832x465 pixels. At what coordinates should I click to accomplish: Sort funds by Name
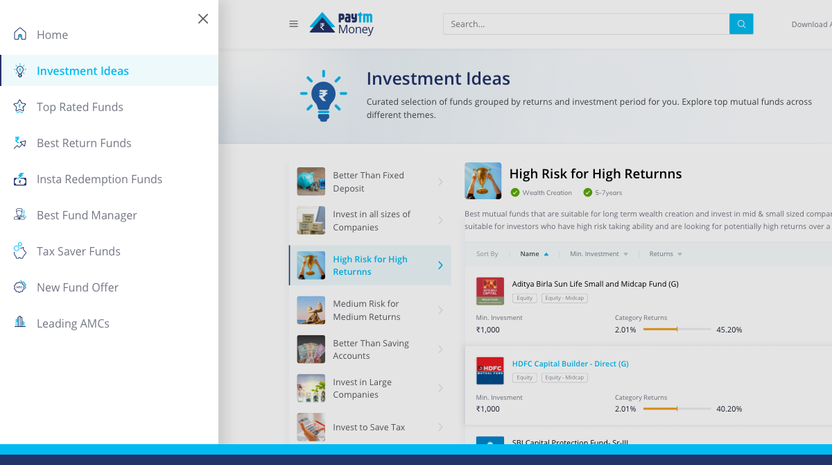coord(535,254)
